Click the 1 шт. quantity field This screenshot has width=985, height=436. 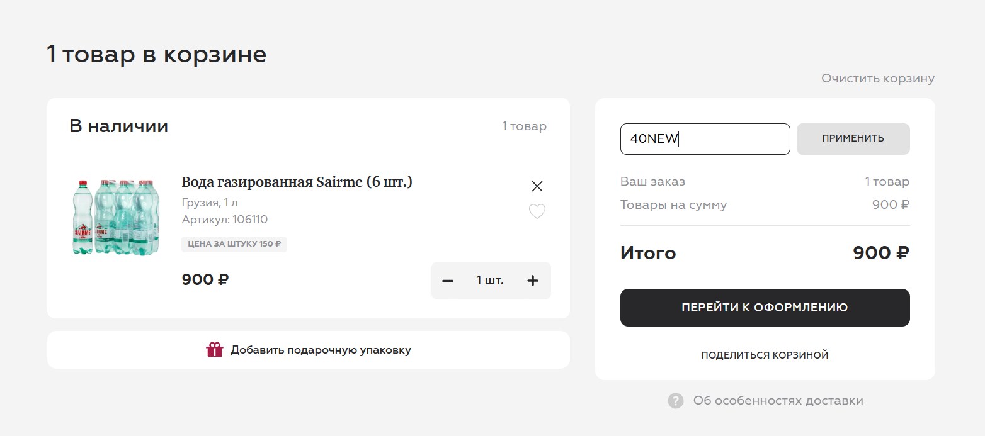490,281
